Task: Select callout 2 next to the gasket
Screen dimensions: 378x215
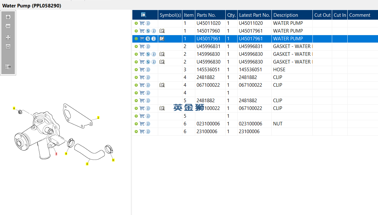Action: (98, 117)
